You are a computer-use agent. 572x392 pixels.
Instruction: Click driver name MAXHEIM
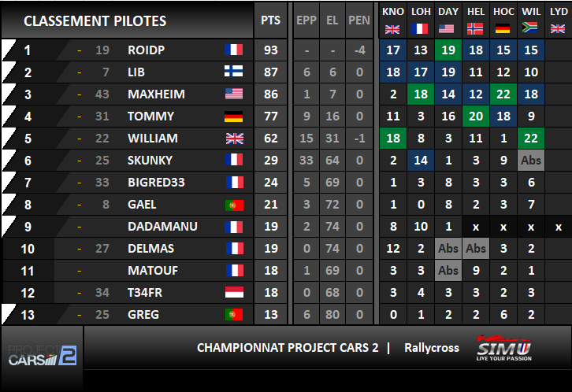[x=157, y=94]
